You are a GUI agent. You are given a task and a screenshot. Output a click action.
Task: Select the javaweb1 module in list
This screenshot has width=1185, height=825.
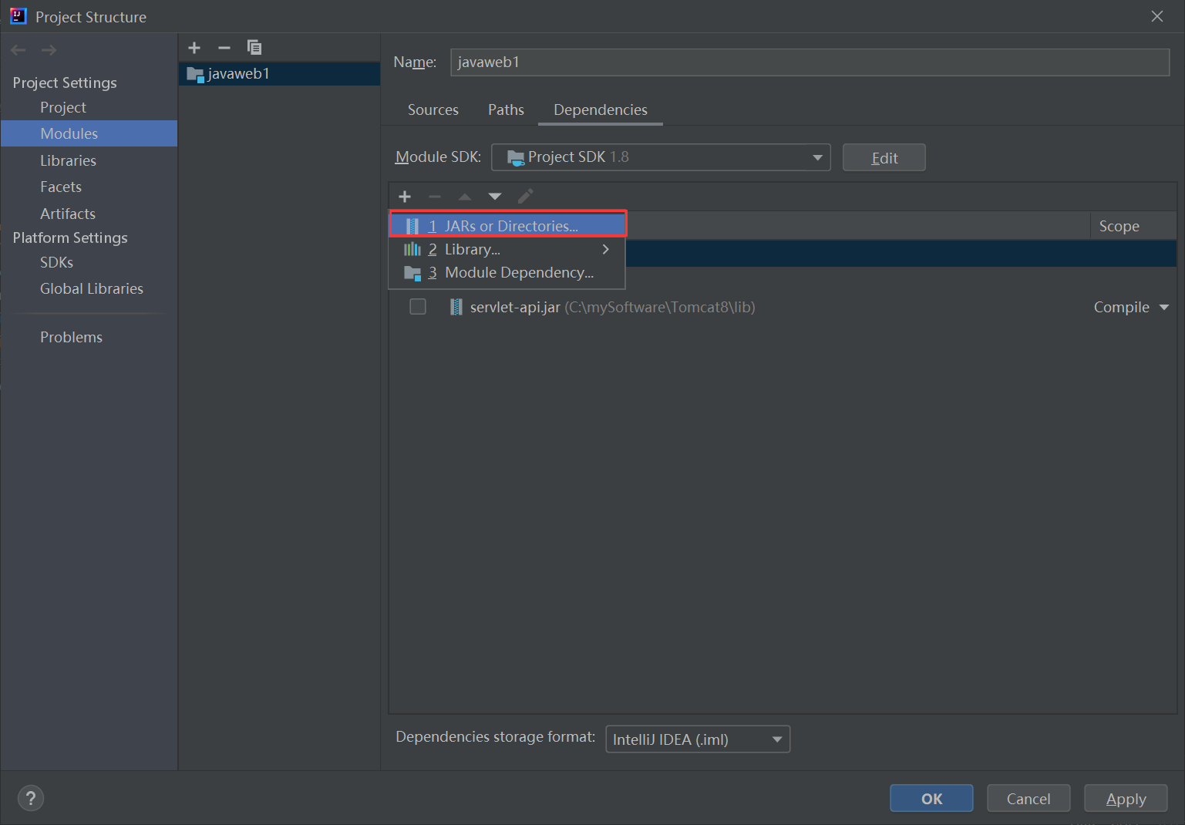tap(279, 74)
